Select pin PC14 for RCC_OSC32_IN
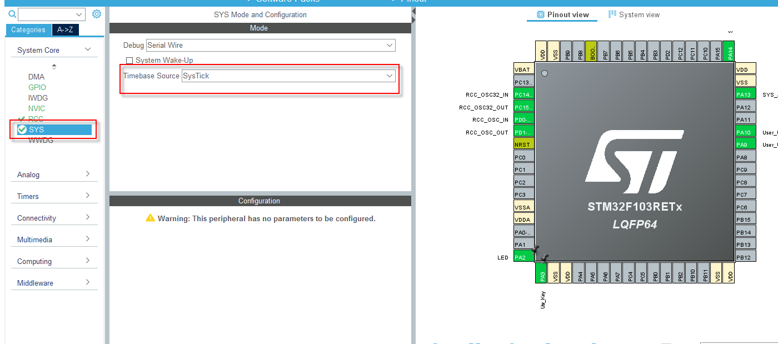The height and width of the screenshot is (344, 778). (x=524, y=94)
